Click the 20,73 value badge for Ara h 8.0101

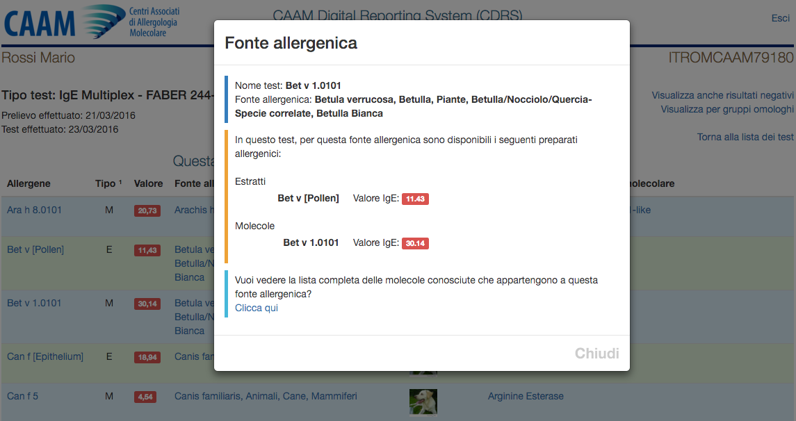(147, 210)
